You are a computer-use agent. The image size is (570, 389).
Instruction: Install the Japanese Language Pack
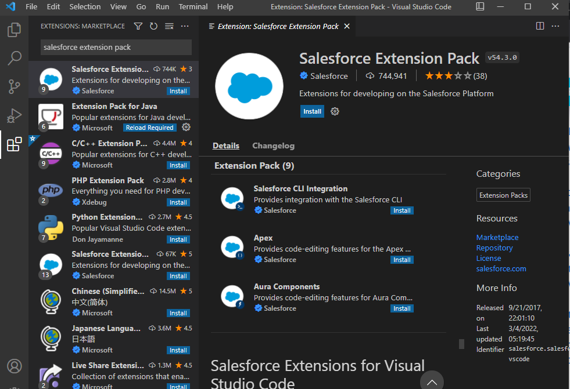(x=178, y=350)
